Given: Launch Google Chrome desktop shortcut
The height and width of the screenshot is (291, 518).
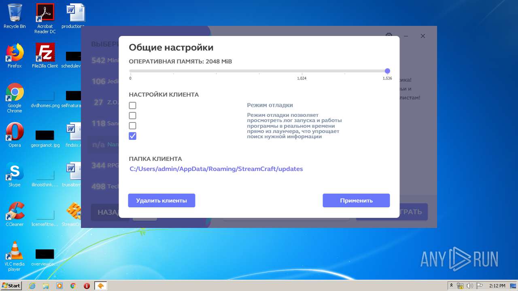Looking at the screenshot, I should point(15,98).
